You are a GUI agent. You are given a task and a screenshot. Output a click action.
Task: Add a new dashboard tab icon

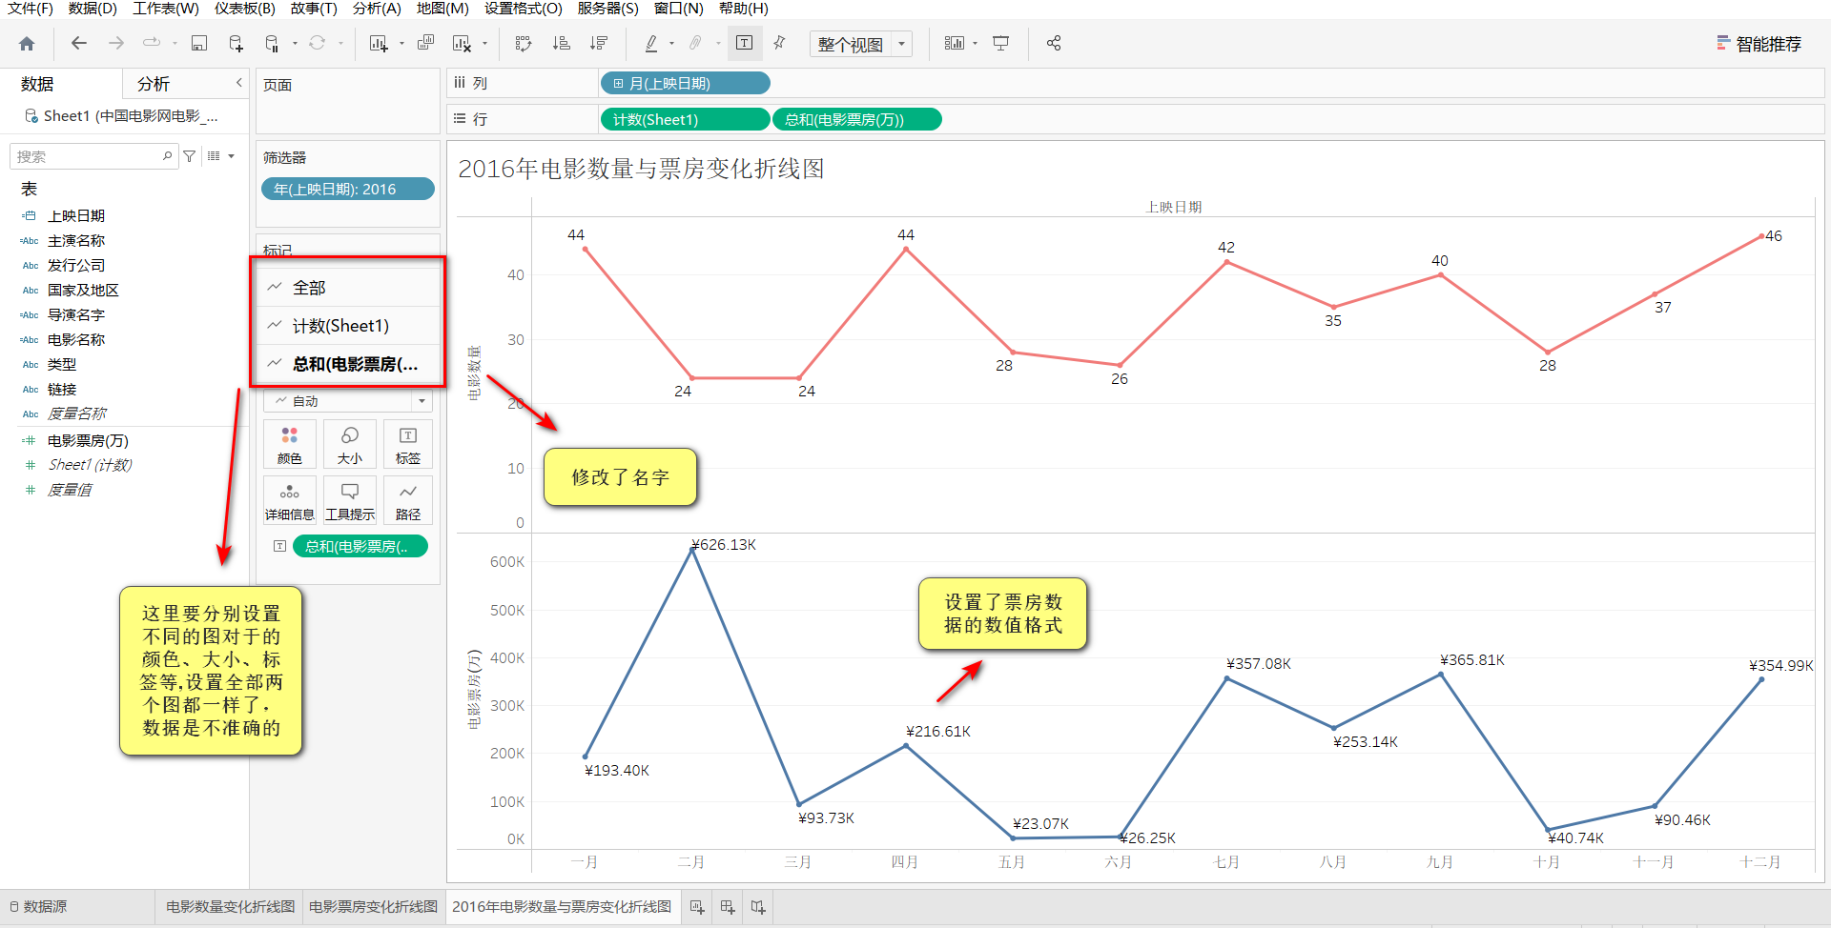[x=728, y=907]
